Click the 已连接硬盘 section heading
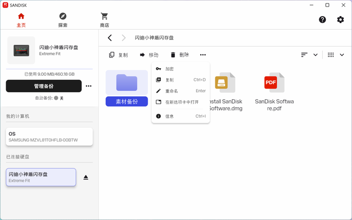This screenshot has height=220, width=352. 18,157
